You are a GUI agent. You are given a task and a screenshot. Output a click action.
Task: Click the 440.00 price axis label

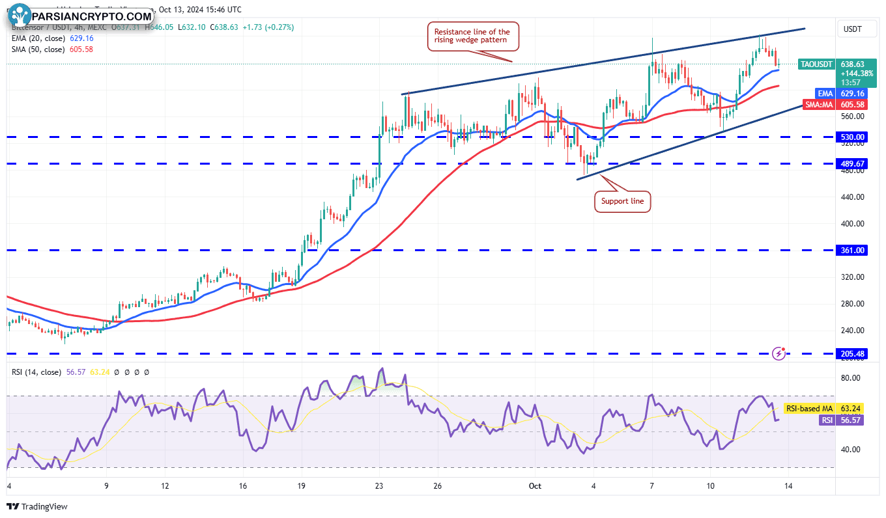click(853, 197)
